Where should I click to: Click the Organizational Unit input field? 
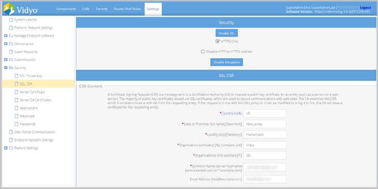pyautogui.click(x=265, y=155)
